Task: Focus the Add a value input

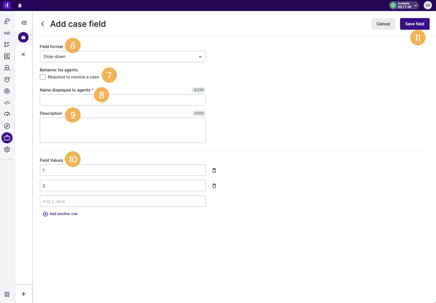Action: [x=123, y=201]
